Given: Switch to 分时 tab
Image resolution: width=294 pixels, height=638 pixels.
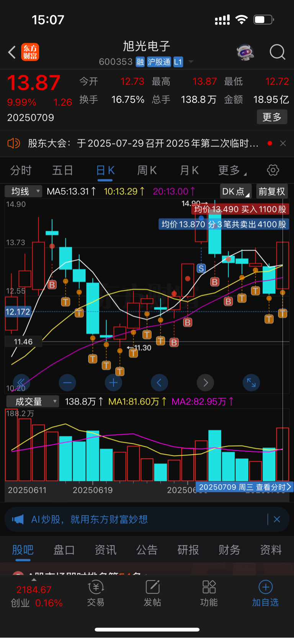Looking at the screenshot, I should [x=21, y=170].
